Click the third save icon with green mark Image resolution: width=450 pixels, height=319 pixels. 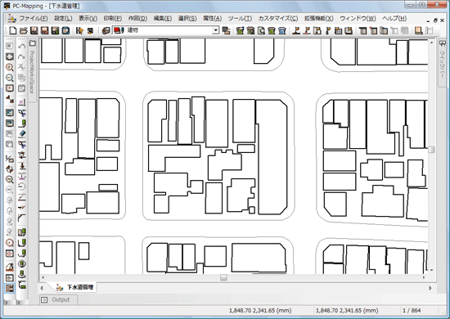pyautogui.click(x=55, y=30)
